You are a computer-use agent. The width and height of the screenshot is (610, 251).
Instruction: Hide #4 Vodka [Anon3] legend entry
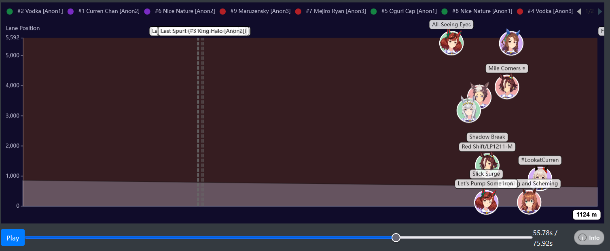tap(545, 11)
